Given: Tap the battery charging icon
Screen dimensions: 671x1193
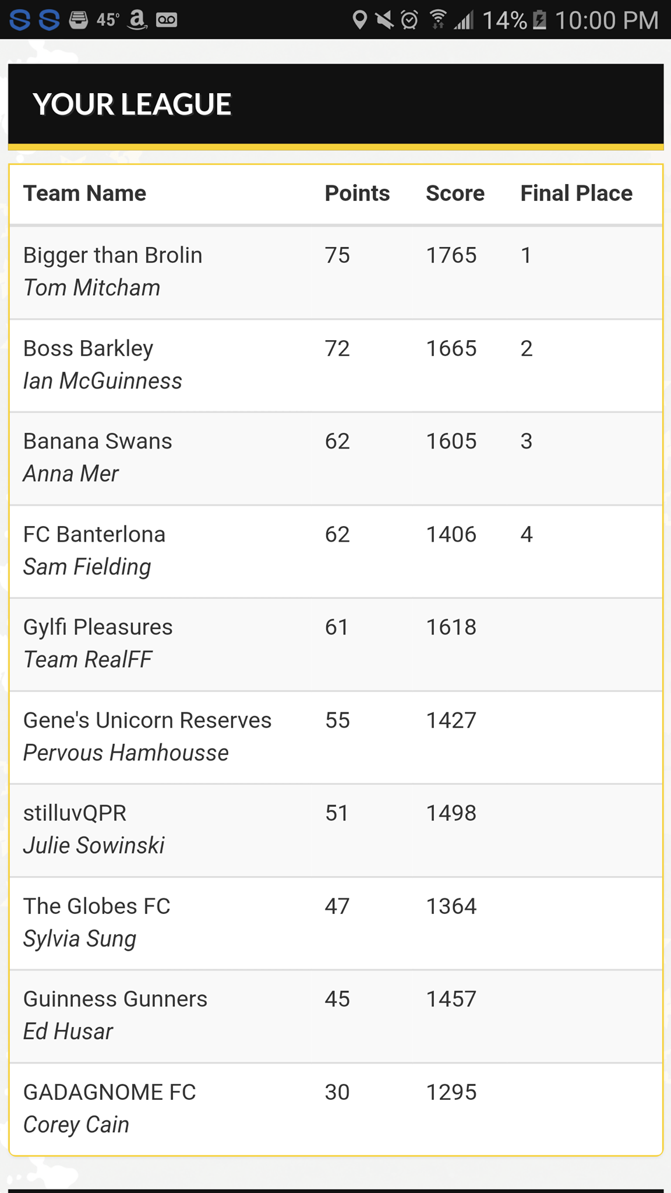Looking at the screenshot, I should coord(540,20).
